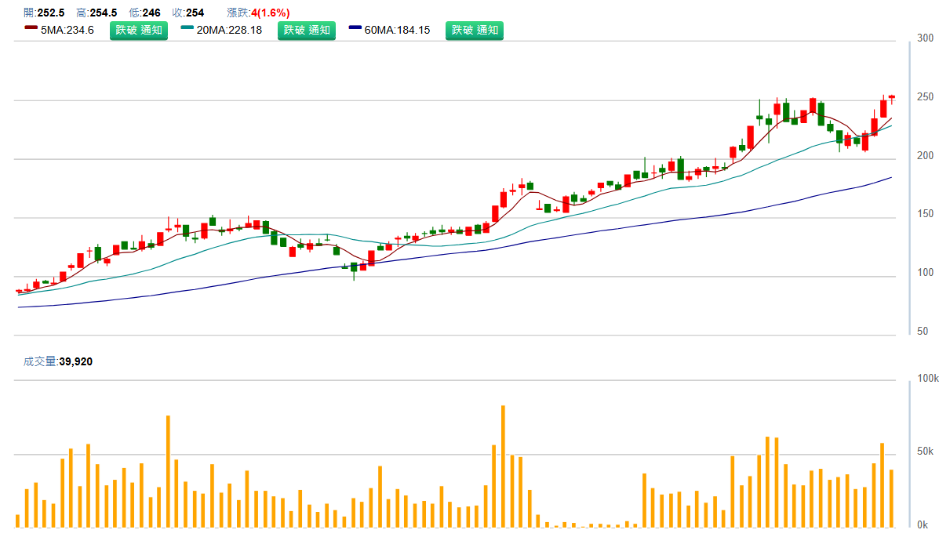Image resolution: width=939 pixels, height=537 pixels.
Task: Click the navy 60MA legend swatch
Action: (355, 27)
